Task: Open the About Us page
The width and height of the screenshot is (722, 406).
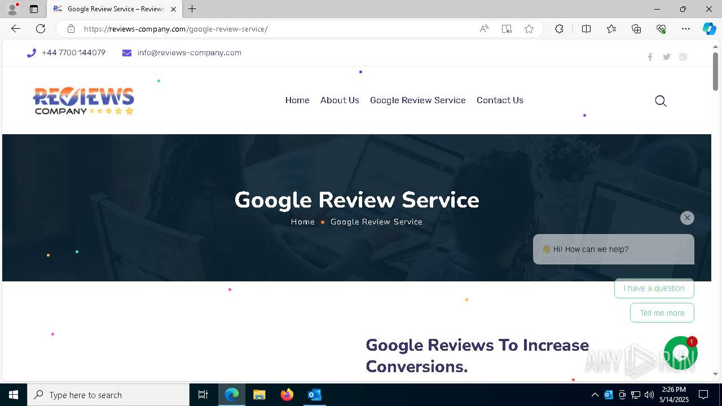Action: point(340,100)
